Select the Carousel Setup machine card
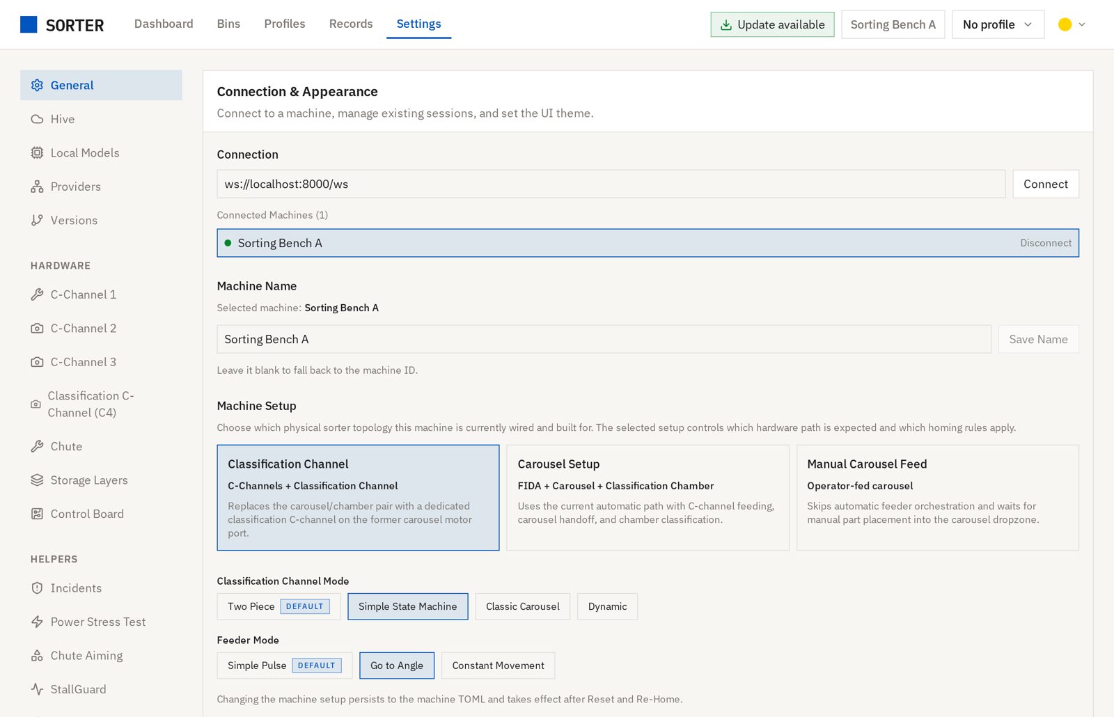Screen dimensions: 1114x717 (x=648, y=498)
